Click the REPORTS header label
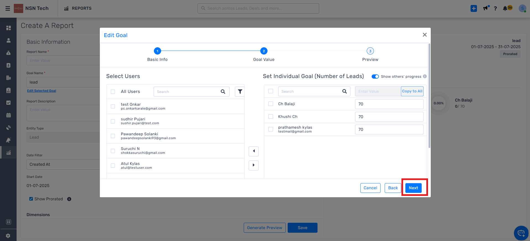This screenshot has height=241, width=530. click(82, 8)
